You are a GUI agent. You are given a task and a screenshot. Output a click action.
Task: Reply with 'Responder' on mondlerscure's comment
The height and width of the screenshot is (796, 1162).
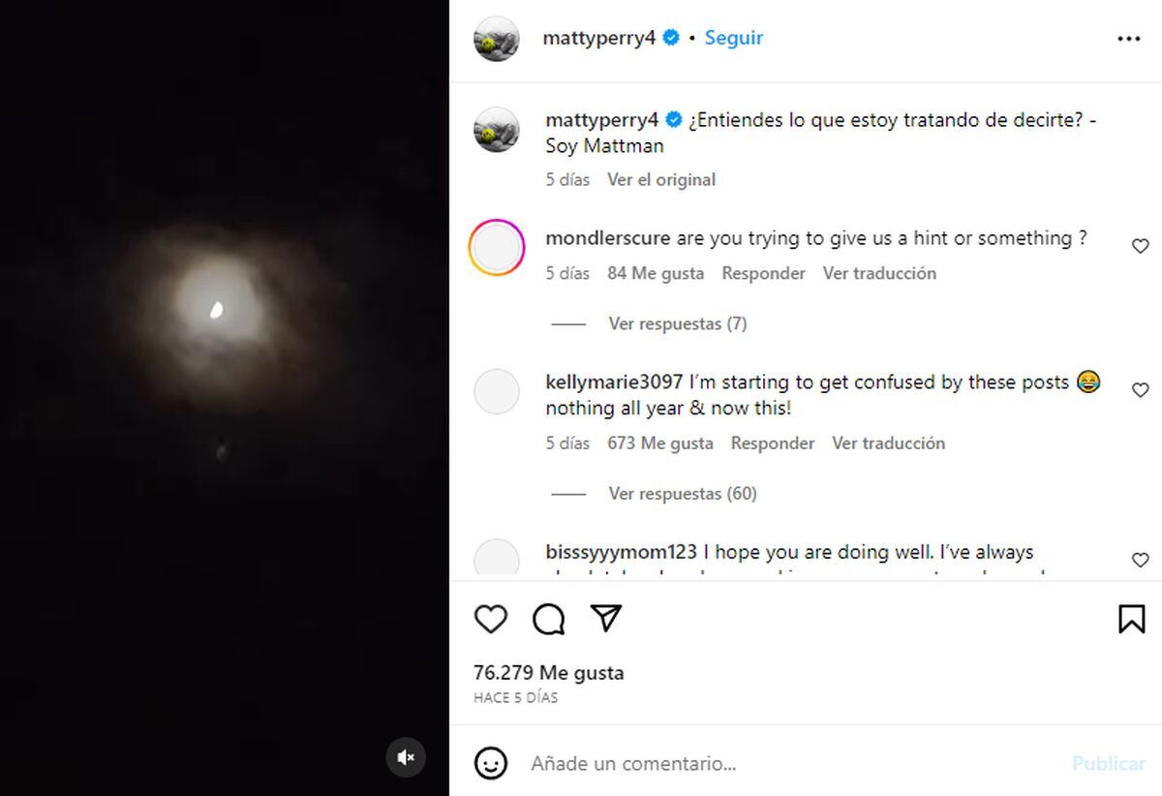coord(763,273)
